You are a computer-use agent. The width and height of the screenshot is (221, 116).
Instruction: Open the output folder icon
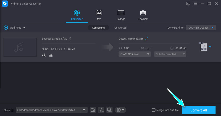pyautogui.click(x=93, y=110)
